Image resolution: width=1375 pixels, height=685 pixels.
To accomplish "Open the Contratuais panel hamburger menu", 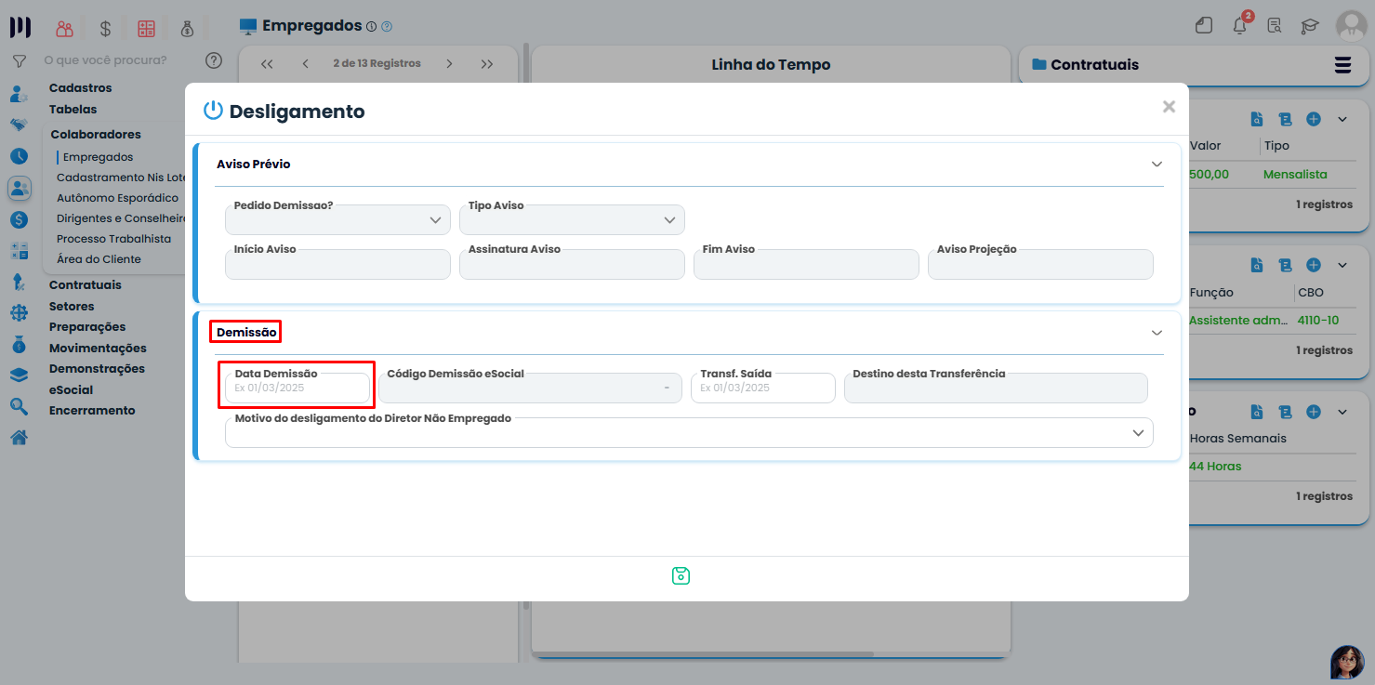I will [x=1342, y=65].
